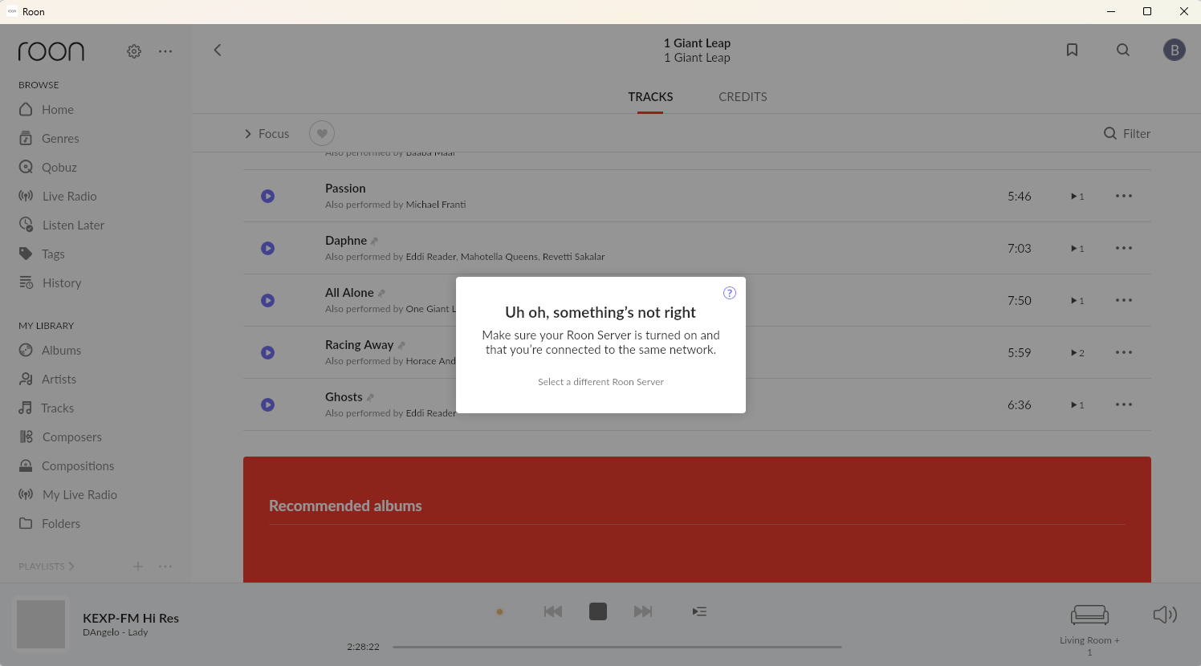Play the track Racing Away
This screenshot has height=666, width=1201.
coord(268,353)
